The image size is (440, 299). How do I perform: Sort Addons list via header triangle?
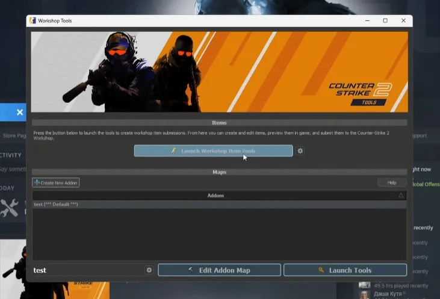point(401,195)
